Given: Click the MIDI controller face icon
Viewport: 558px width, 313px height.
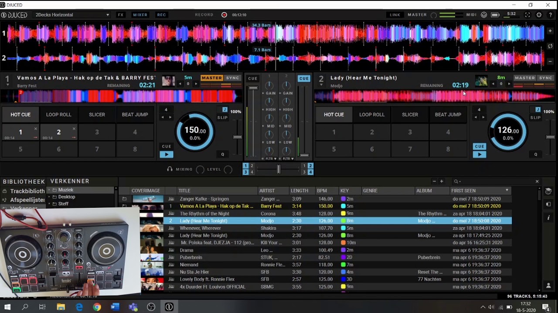Looking at the screenshot, I should (484, 15).
